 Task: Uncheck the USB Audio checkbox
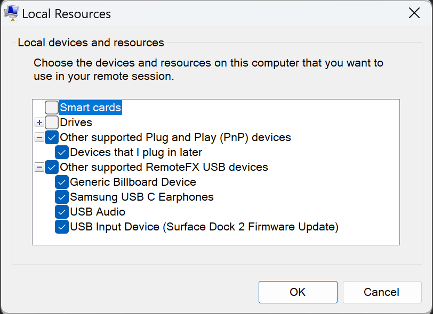62,212
